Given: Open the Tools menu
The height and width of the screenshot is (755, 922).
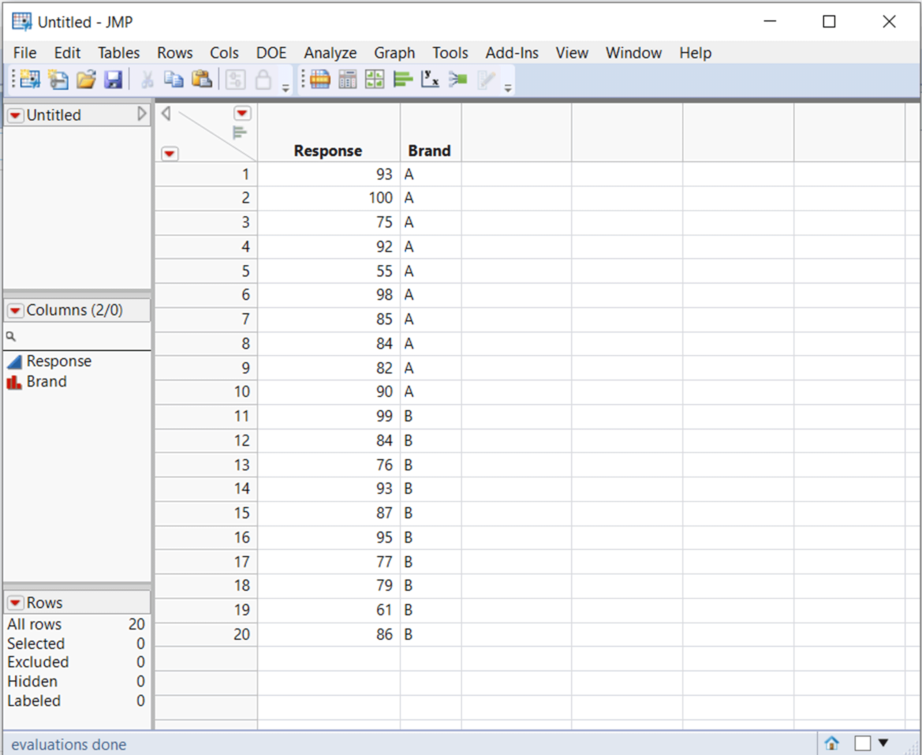Looking at the screenshot, I should click(x=450, y=53).
